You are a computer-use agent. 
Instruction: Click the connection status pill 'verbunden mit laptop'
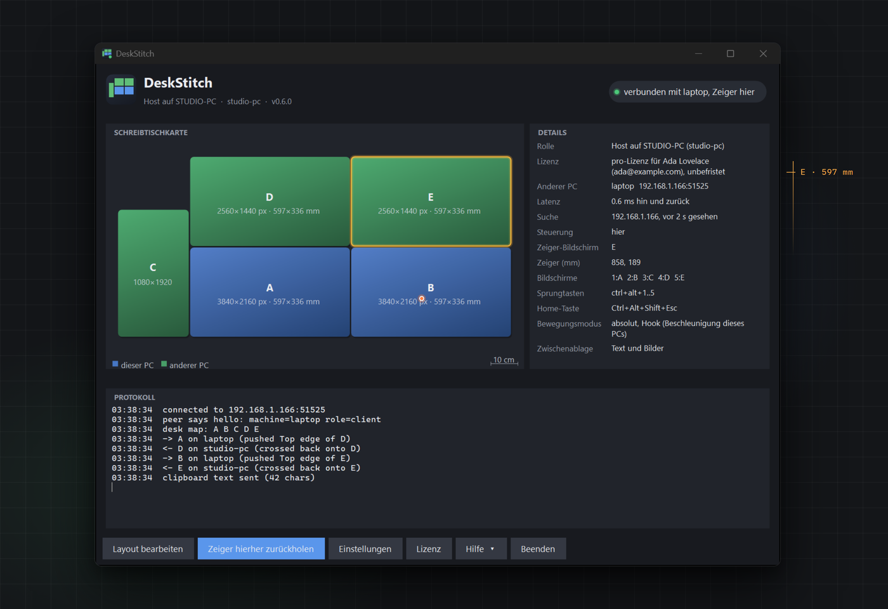point(688,92)
